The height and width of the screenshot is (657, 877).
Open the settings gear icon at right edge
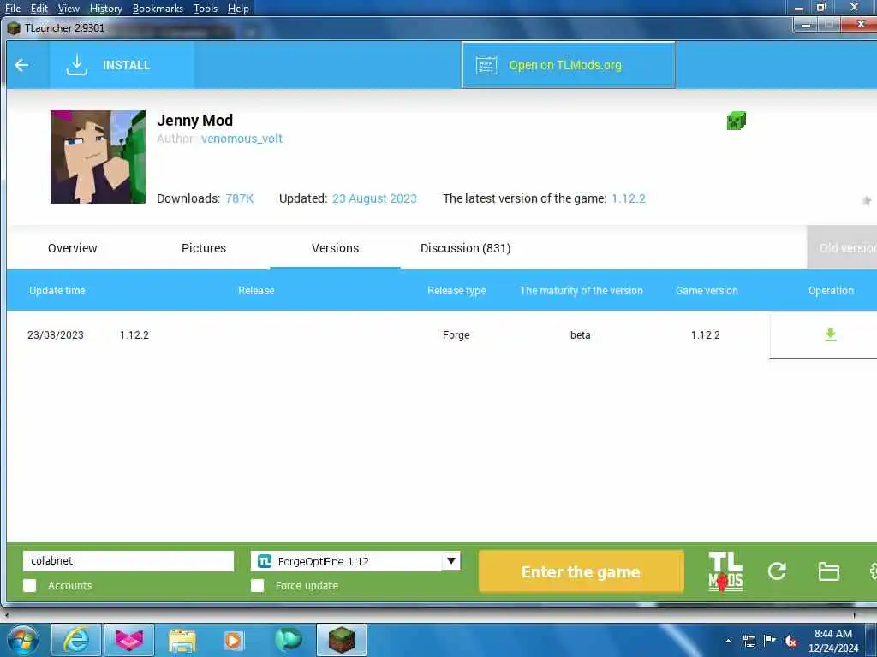click(873, 571)
